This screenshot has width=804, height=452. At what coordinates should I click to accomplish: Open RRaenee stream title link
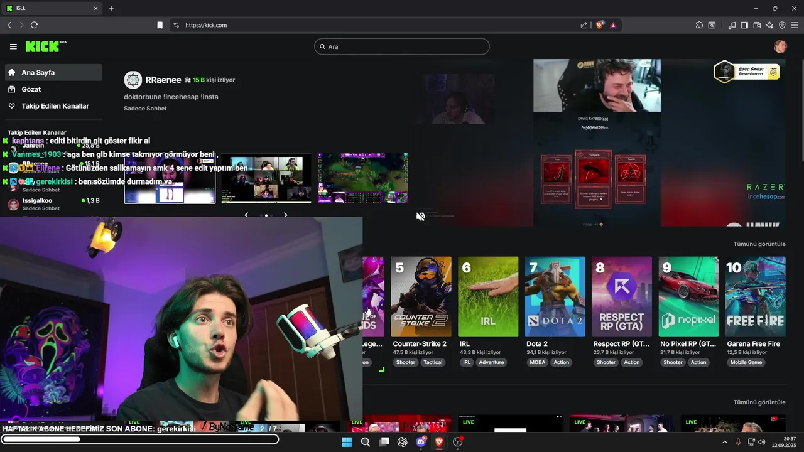coord(171,97)
